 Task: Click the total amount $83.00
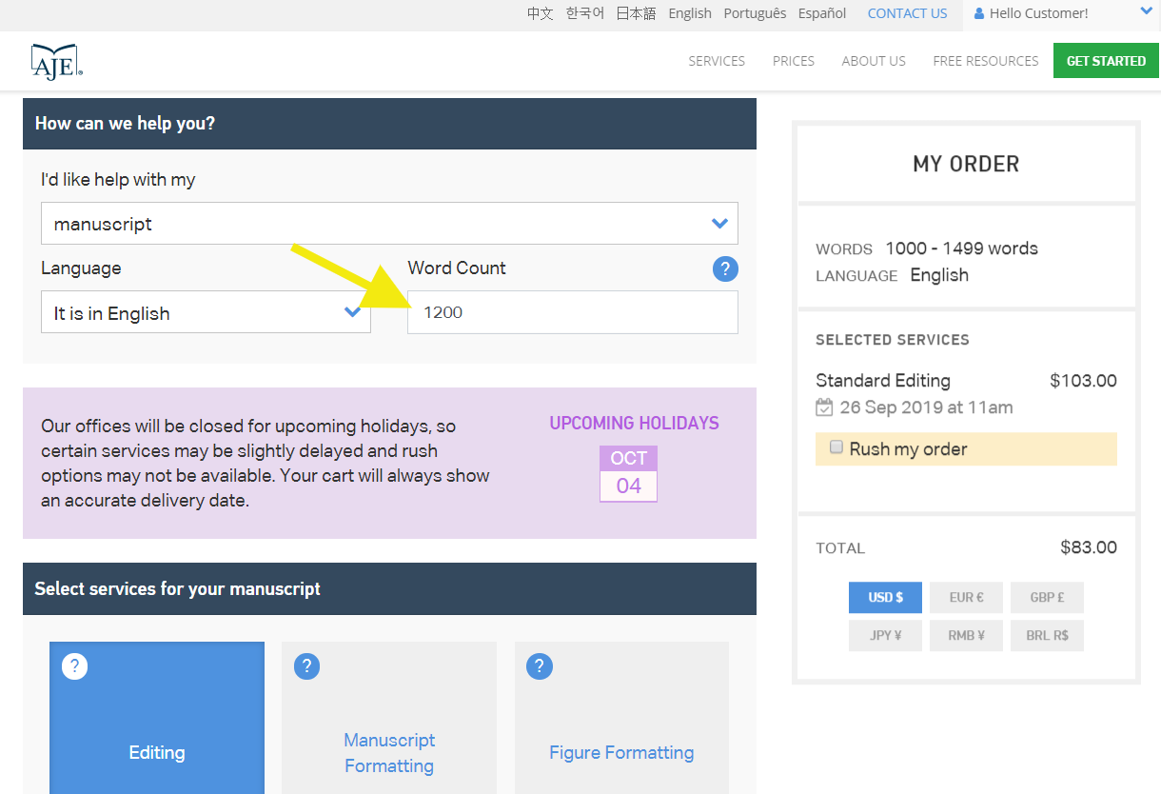(1089, 547)
